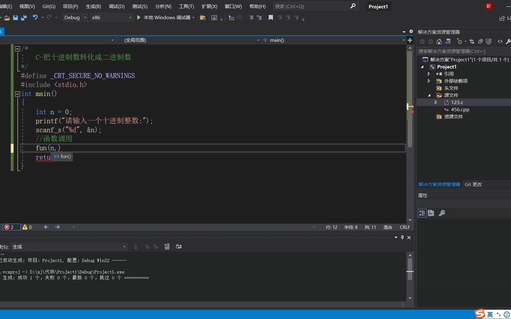The width and height of the screenshot is (511, 319).
Task: Click the screenshot window icon in toolbar
Action: click(214, 18)
